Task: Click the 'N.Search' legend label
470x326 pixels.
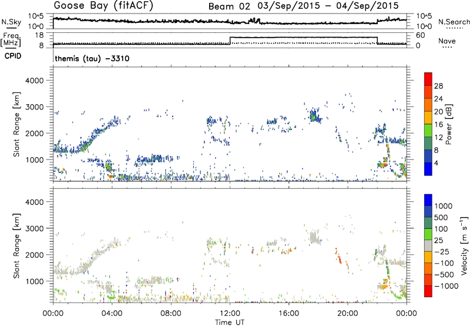Action: pos(454,22)
